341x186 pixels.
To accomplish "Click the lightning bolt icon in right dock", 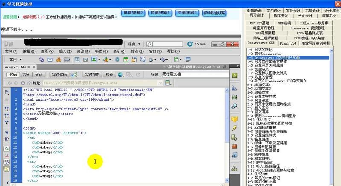I will coord(234,128).
